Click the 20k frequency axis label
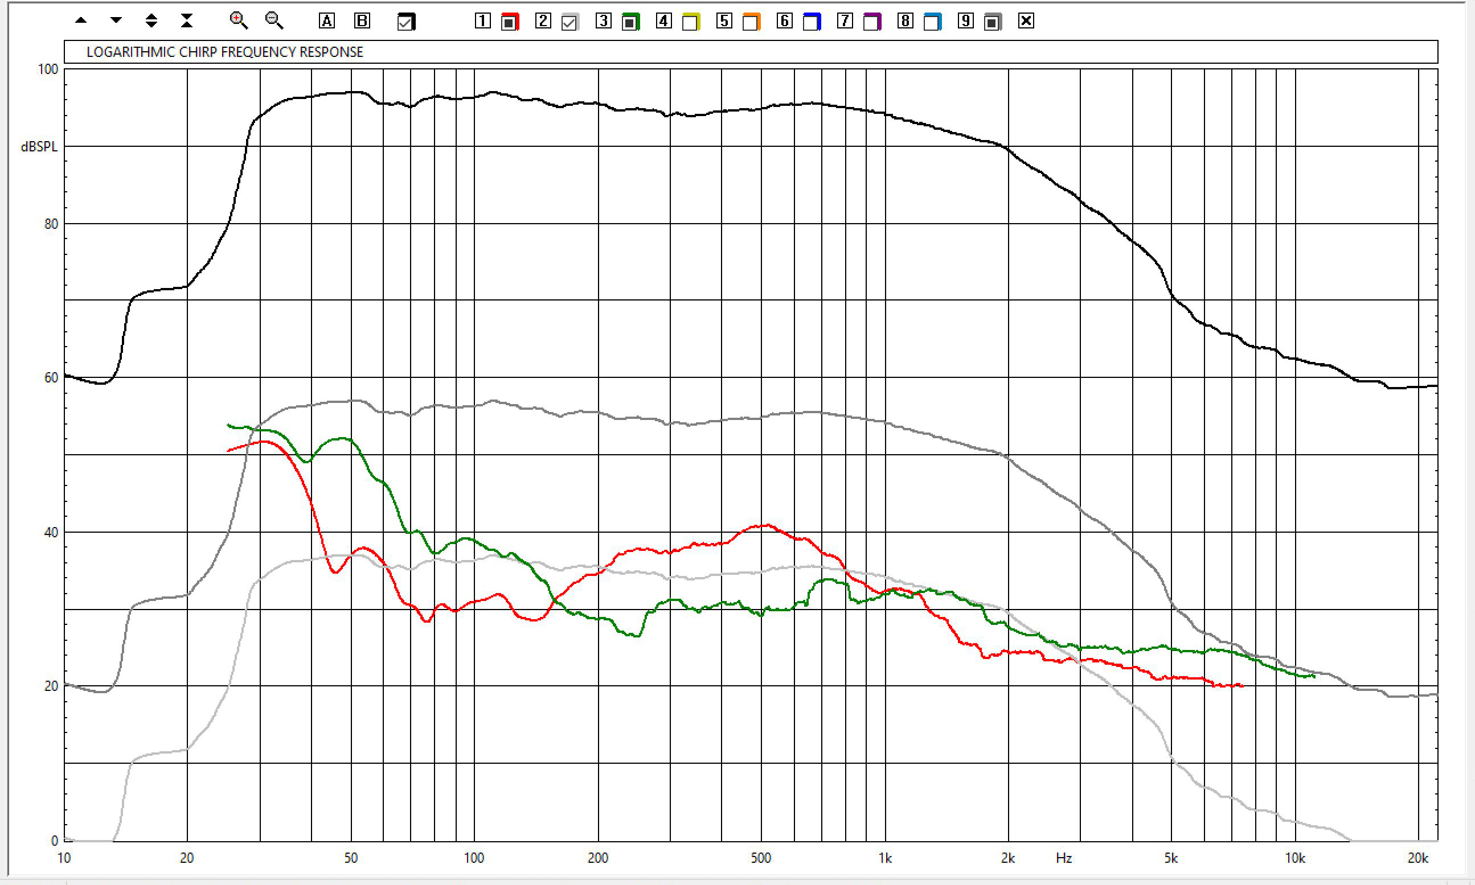The width and height of the screenshot is (1475, 885). point(1417,858)
